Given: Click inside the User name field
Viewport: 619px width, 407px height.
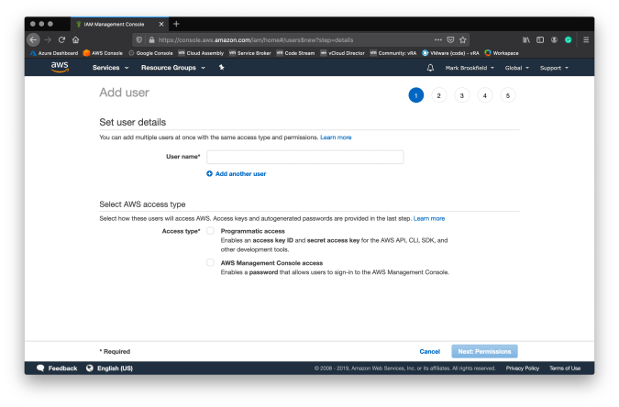Looking at the screenshot, I should point(304,157).
